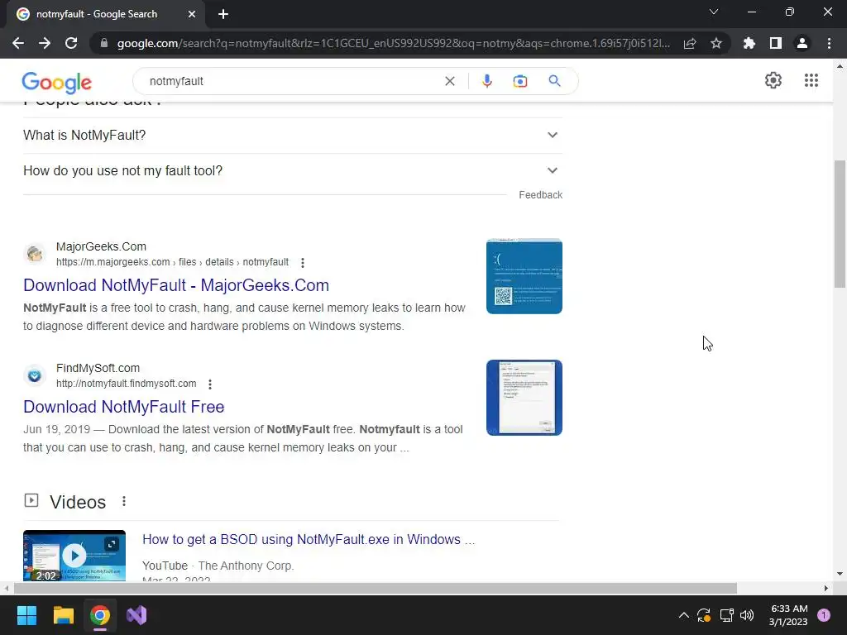Search by image camera icon
The width and height of the screenshot is (847, 635).
tap(519, 81)
